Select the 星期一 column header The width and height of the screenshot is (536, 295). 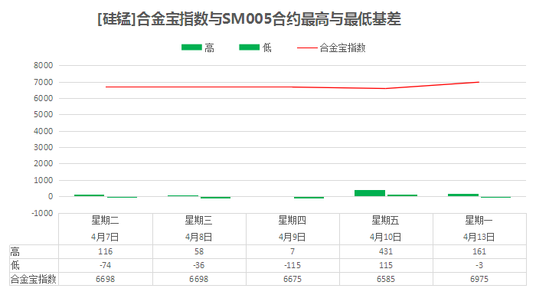click(x=479, y=221)
